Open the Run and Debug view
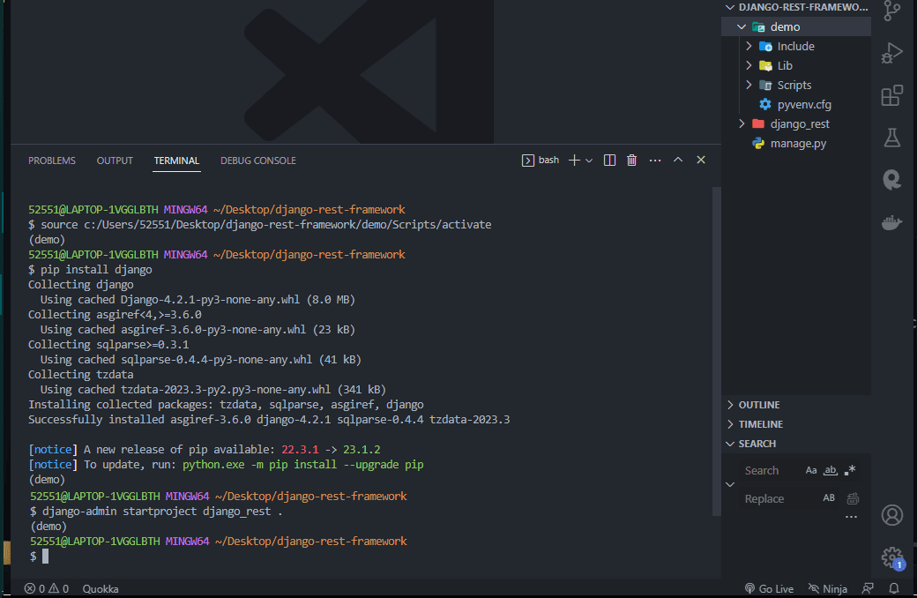The height and width of the screenshot is (598, 917). 891,53
